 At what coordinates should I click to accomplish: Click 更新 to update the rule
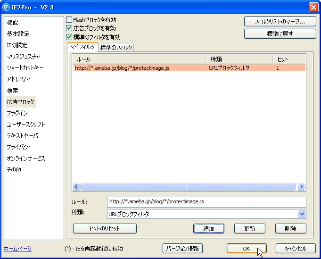(x=249, y=229)
